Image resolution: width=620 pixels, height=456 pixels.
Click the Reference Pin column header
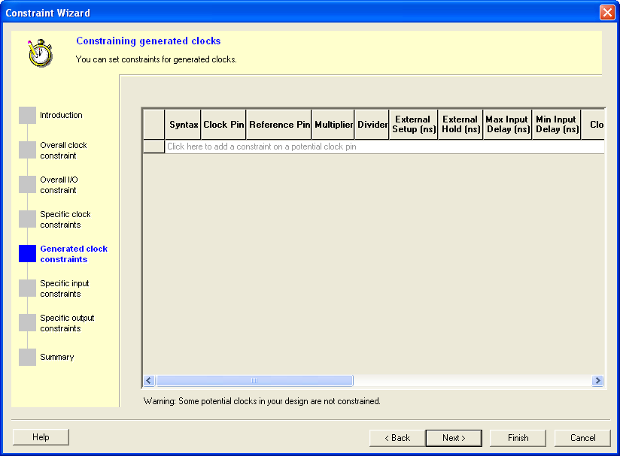pyautogui.click(x=279, y=125)
